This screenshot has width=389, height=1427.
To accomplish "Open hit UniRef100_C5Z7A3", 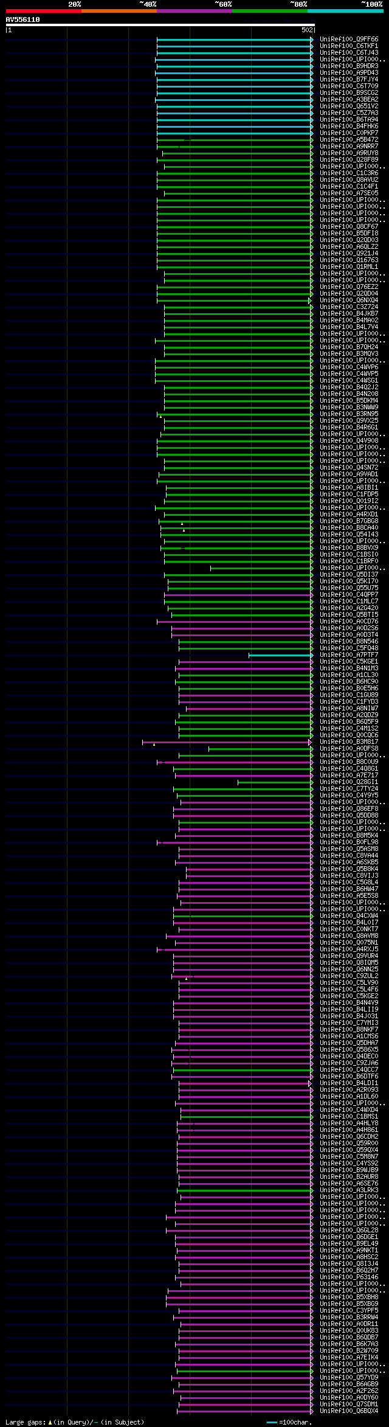I will (349, 113).
